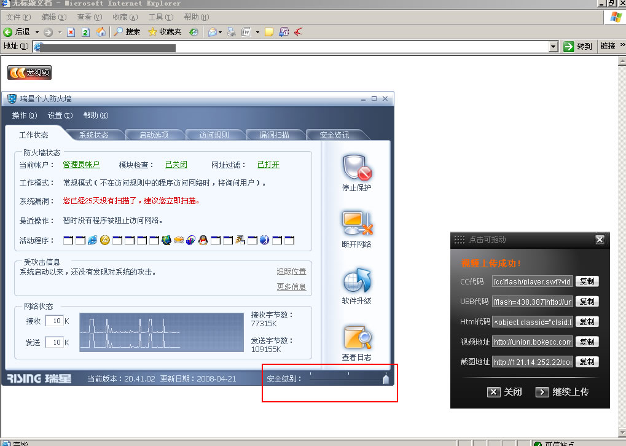Screen dimensions: 626x446
Task: Open the Forward button dropdown arrow
Action: tap(60, 32)
